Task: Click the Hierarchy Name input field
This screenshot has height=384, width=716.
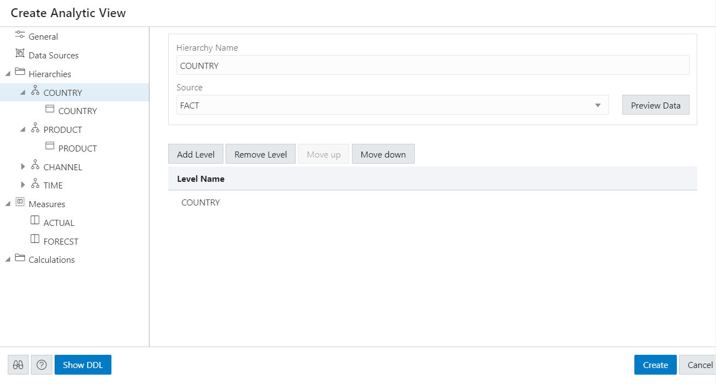Action: tap(433, 64)
